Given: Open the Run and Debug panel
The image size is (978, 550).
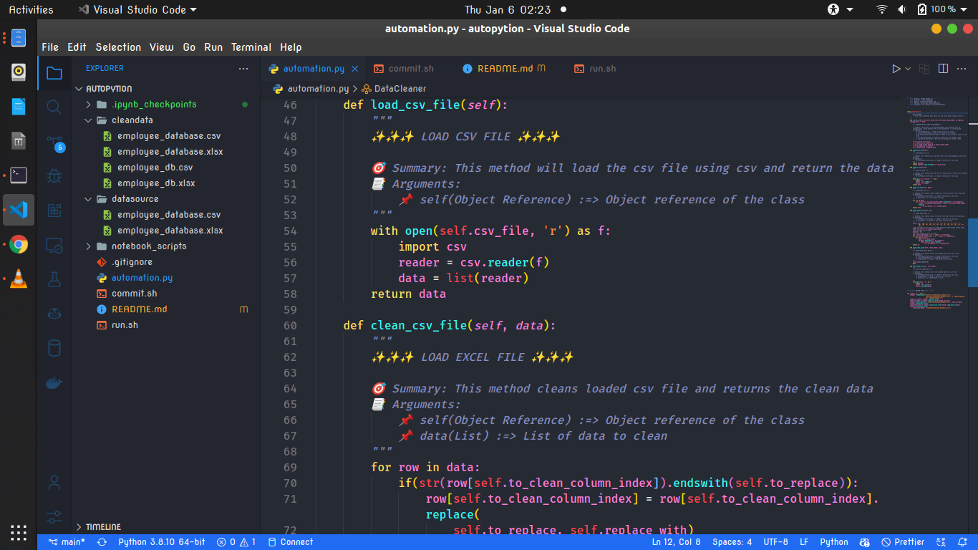Looking at the screenshot, I should coord(54,175).
